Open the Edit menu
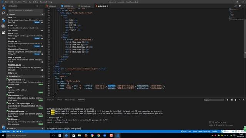Viewport: 246px width, 138px height. click(11, 2)
